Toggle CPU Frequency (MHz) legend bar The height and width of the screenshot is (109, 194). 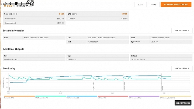tap(144, 96)
